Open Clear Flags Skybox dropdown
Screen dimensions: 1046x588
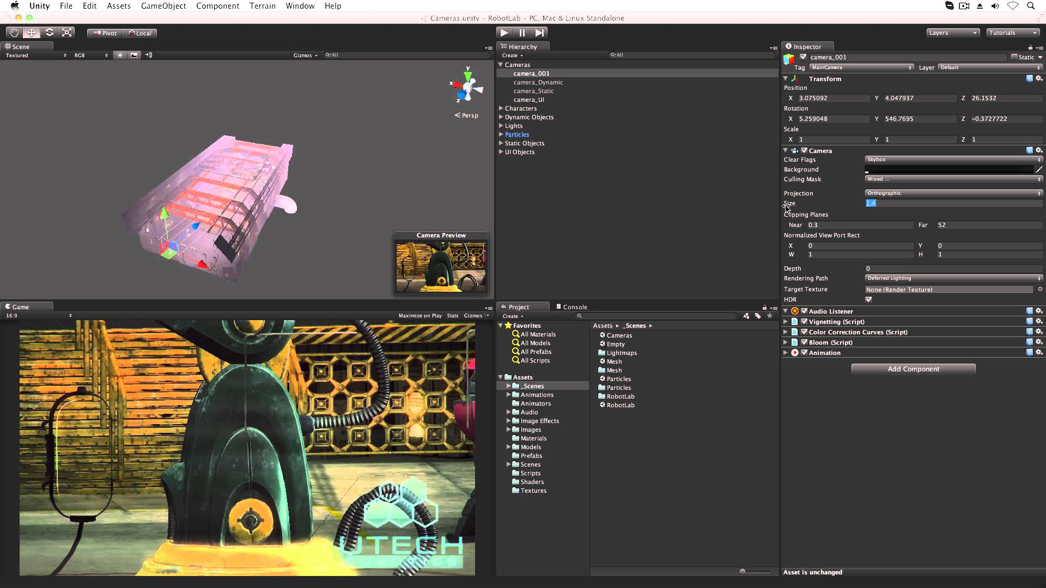coord(954,160)
